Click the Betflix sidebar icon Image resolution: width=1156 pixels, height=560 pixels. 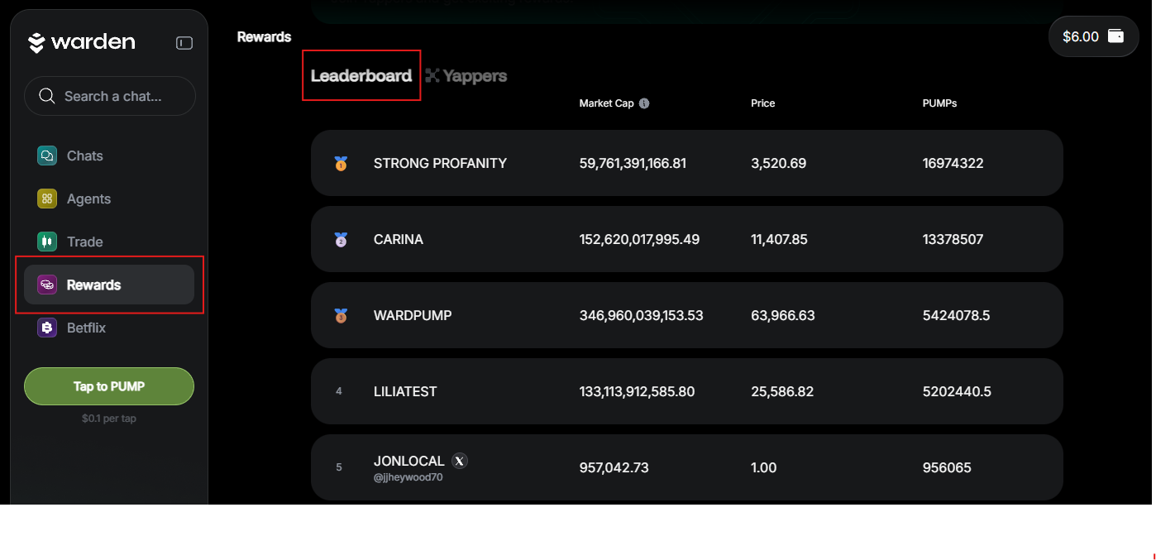47,328
